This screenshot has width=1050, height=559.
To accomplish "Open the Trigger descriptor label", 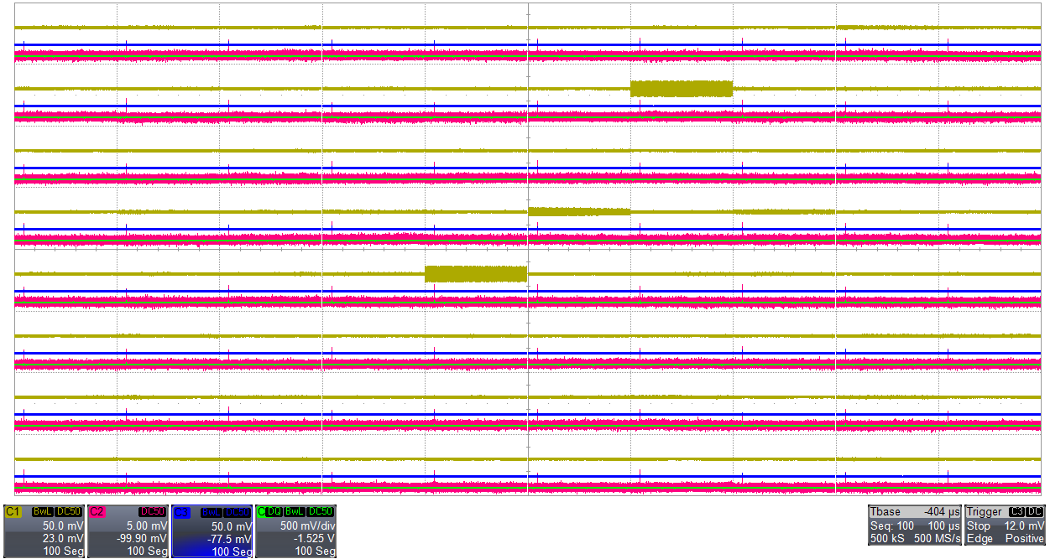I will coord(985,511).
